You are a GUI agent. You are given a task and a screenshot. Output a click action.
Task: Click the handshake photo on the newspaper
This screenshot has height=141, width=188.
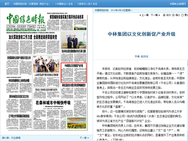point(74,40)
